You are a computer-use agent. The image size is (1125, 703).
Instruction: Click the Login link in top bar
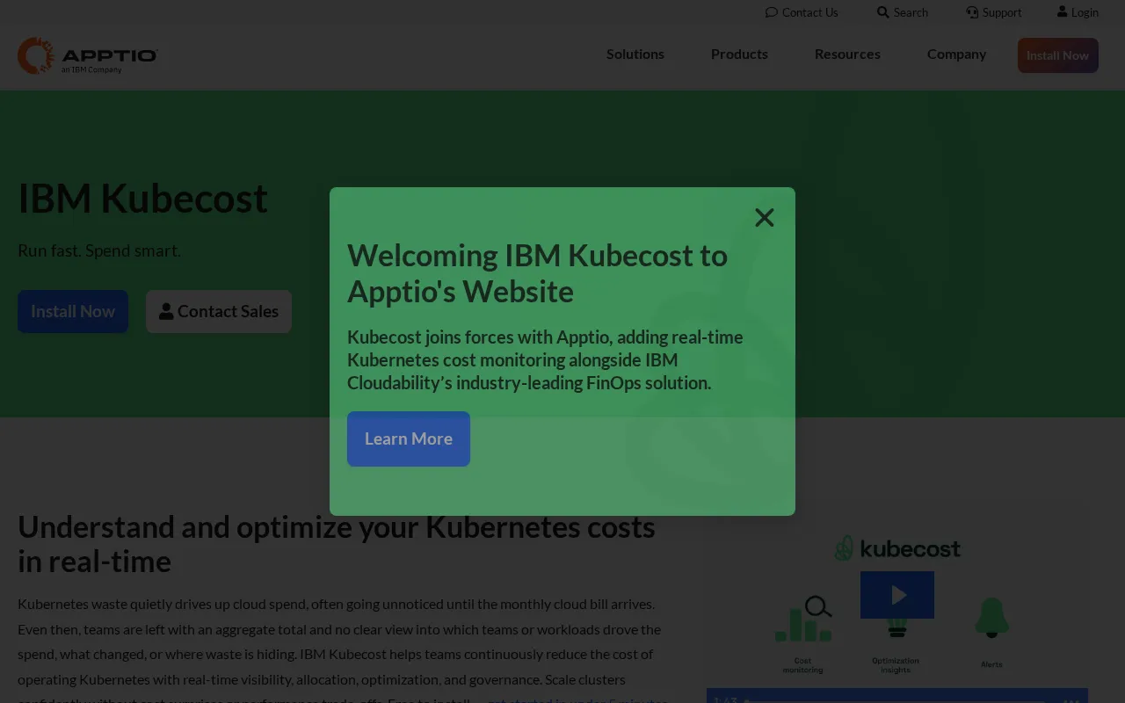[x=1078, y=12]
